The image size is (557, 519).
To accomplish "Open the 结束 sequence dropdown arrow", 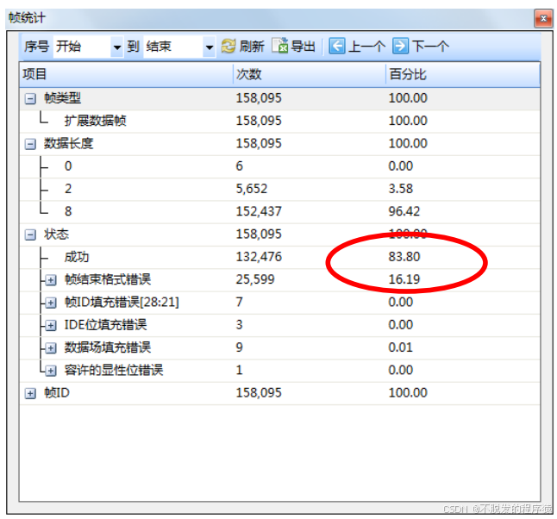I will tap(210, 47).
